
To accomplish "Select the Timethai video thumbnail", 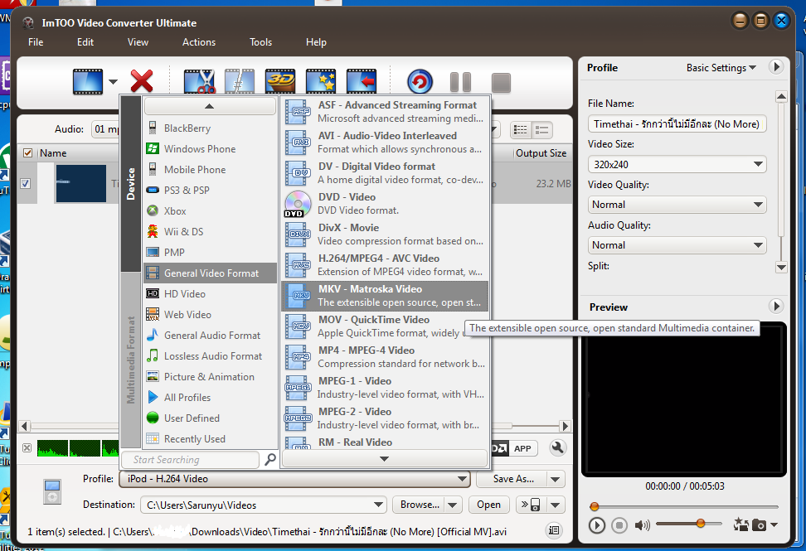I will point(80,183).
